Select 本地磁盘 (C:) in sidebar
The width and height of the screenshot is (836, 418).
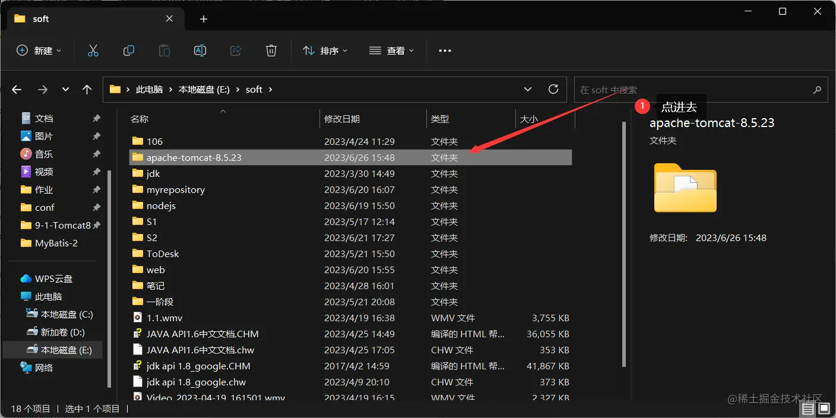coord(67,314)
